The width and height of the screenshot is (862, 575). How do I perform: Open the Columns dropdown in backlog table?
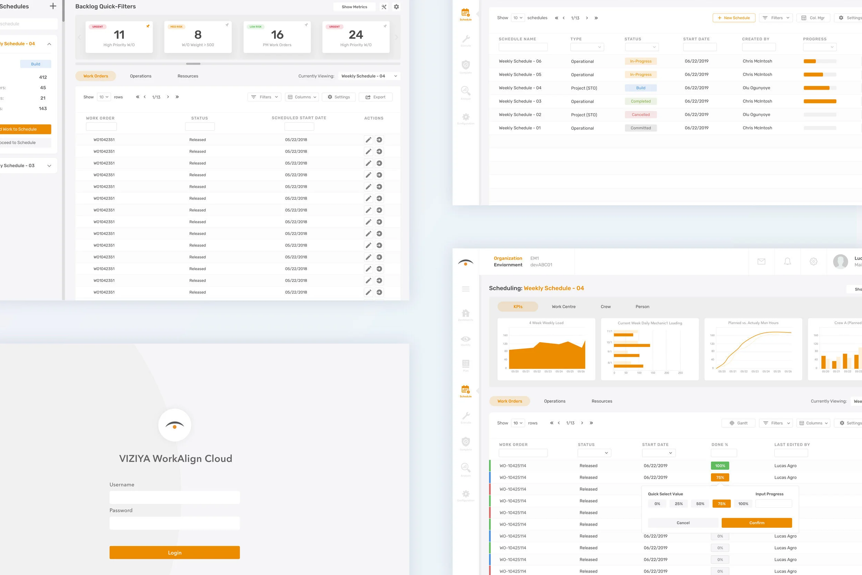coord(302,97)
